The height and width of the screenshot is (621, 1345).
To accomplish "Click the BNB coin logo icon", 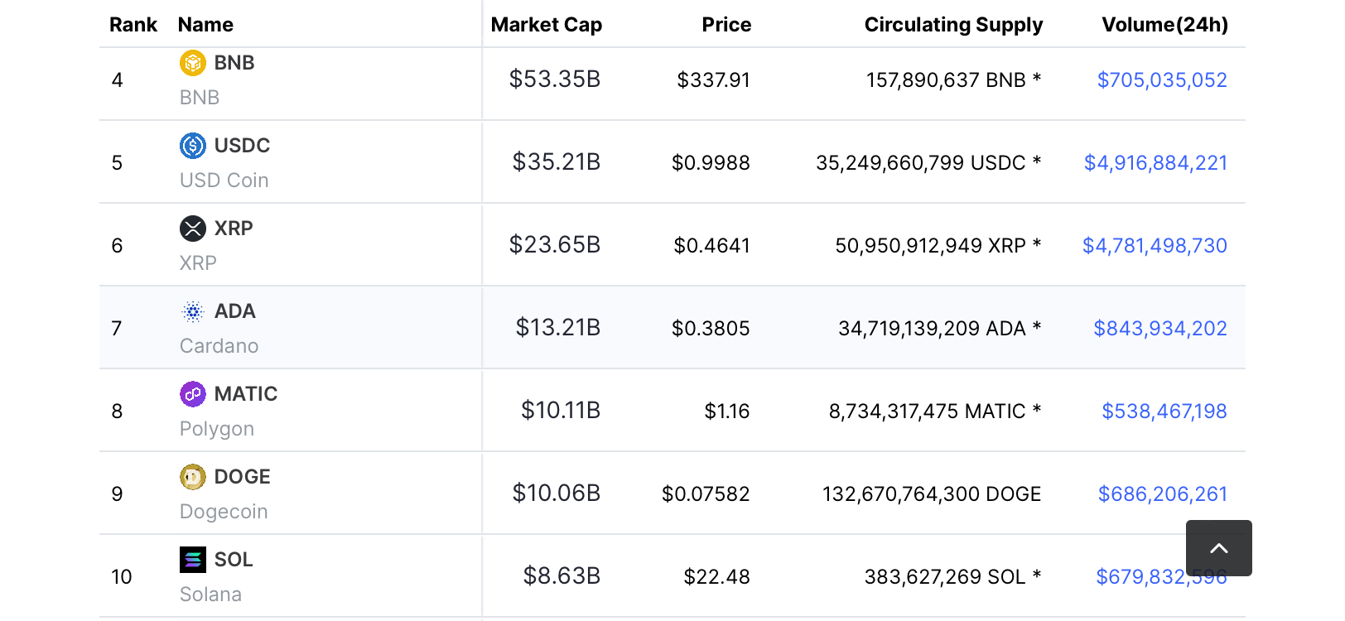I will 193,63.
